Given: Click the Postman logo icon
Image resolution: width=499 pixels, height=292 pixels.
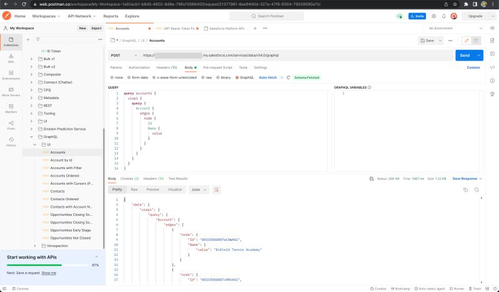Looking at the screenshot, I should coord(7,16).
